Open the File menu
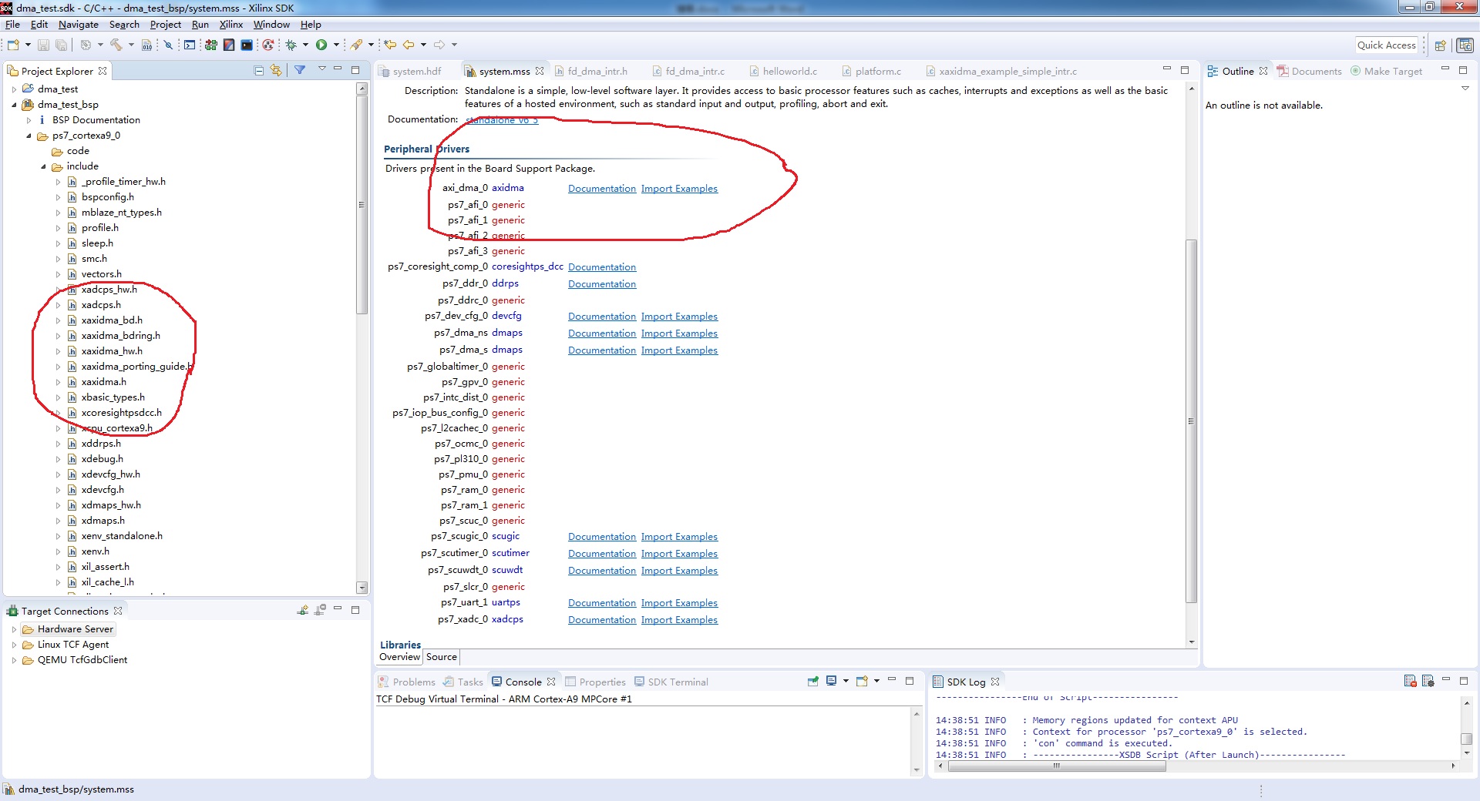The width and height of the screenshot is (1480, 801). [12, 25]
